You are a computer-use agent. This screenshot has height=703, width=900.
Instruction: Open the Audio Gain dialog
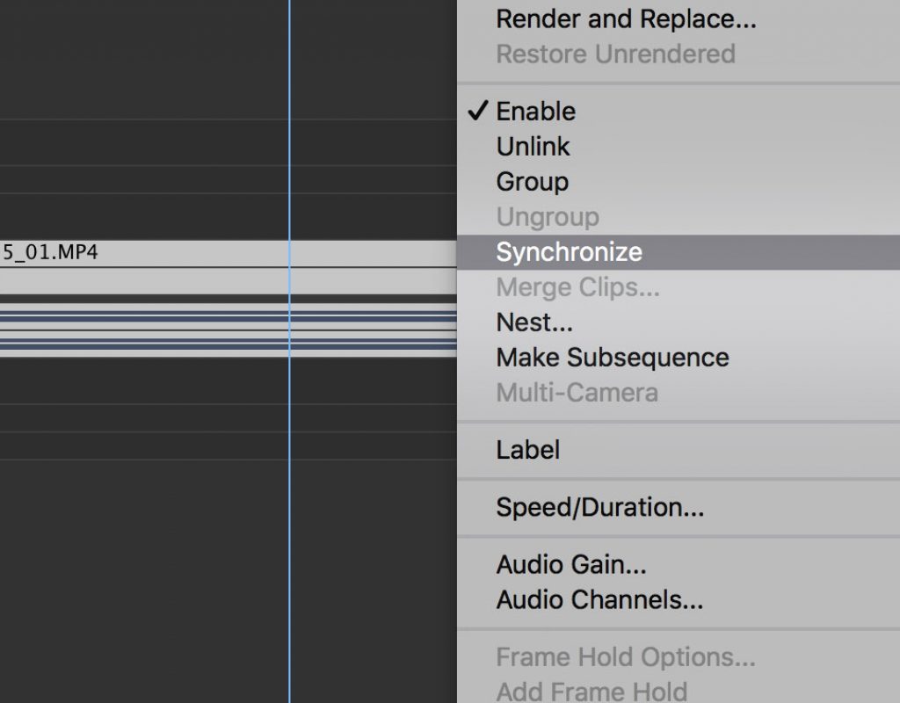click(571, 565)
